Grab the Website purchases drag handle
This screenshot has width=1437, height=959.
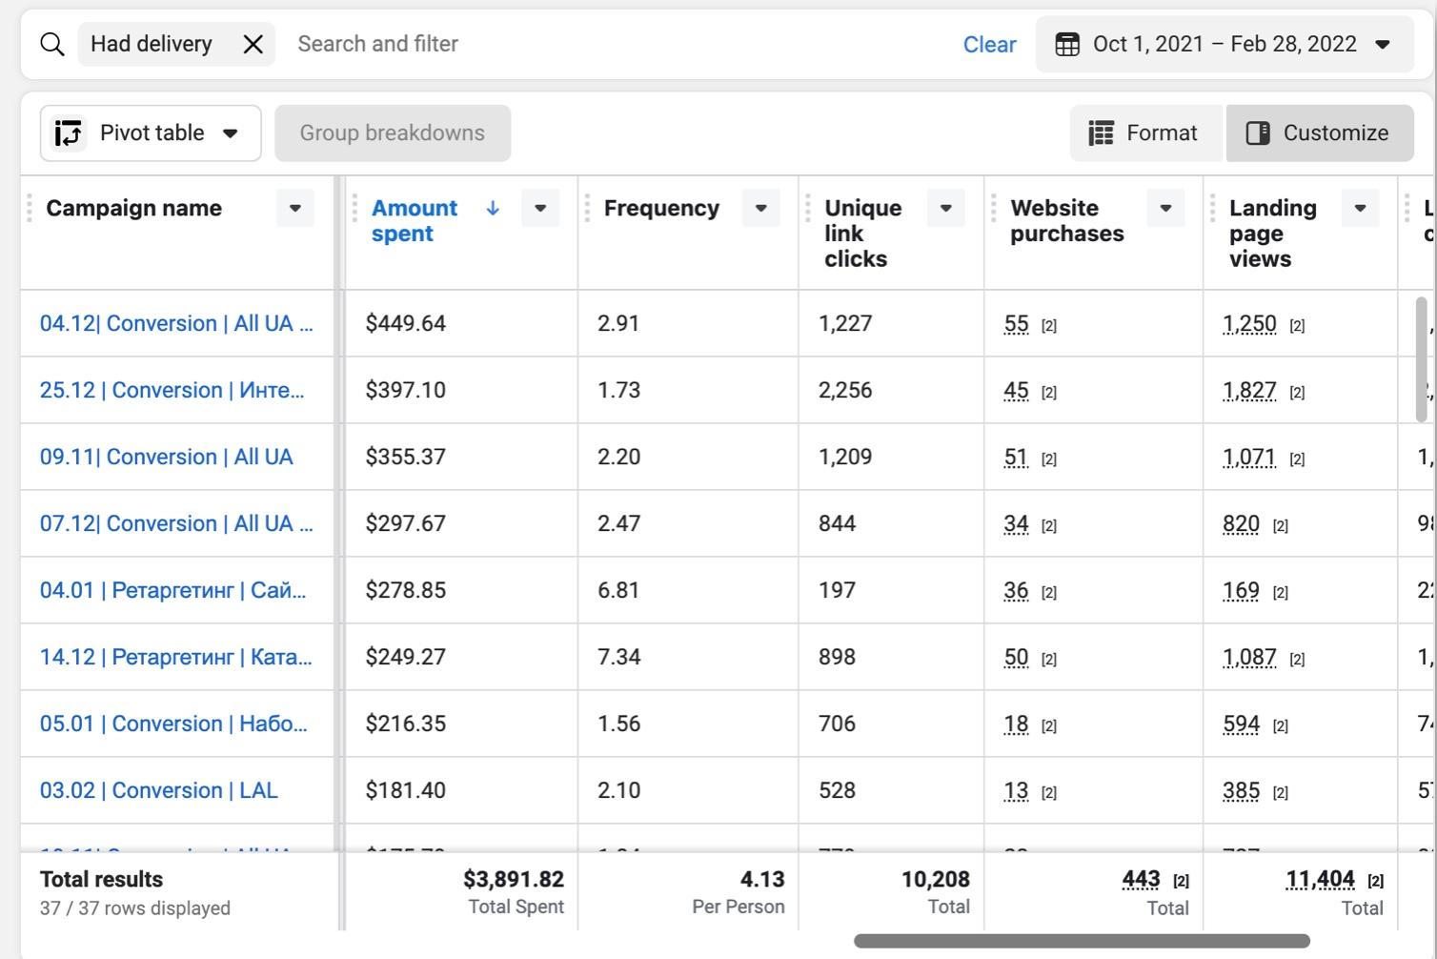(x=994, y=209)
